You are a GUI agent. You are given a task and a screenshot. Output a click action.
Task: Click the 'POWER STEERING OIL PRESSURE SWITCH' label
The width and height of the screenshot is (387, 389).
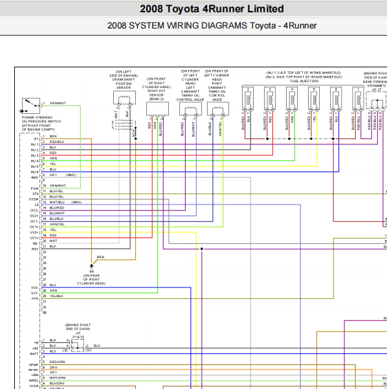tap(41, 119)
